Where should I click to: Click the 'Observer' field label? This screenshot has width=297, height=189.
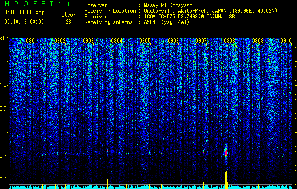point(96,5)
